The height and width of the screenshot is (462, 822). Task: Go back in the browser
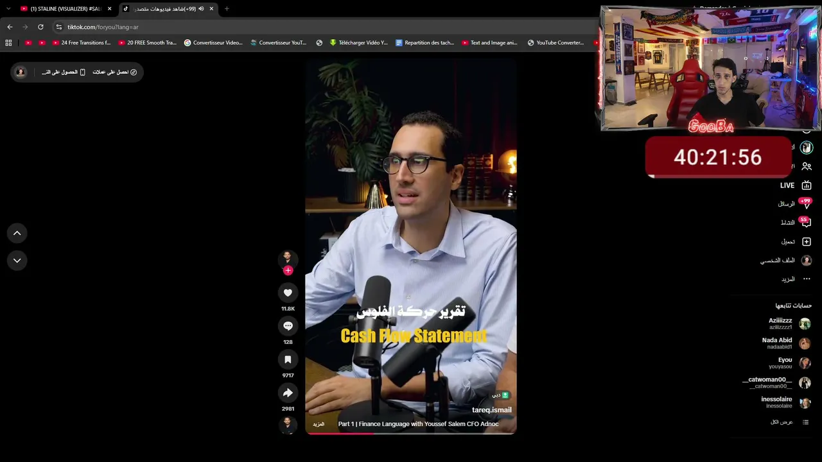pos(10,27)
